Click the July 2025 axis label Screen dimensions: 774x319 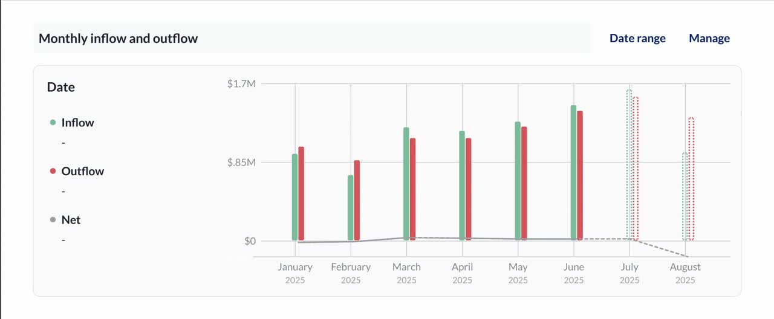pyautogui.click(x=629, y=273)
